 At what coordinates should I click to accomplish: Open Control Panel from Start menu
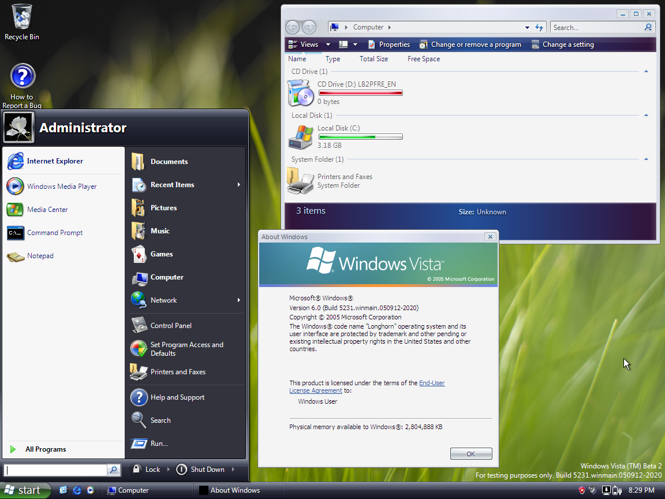pyautogui.click(x=170, y=326)
